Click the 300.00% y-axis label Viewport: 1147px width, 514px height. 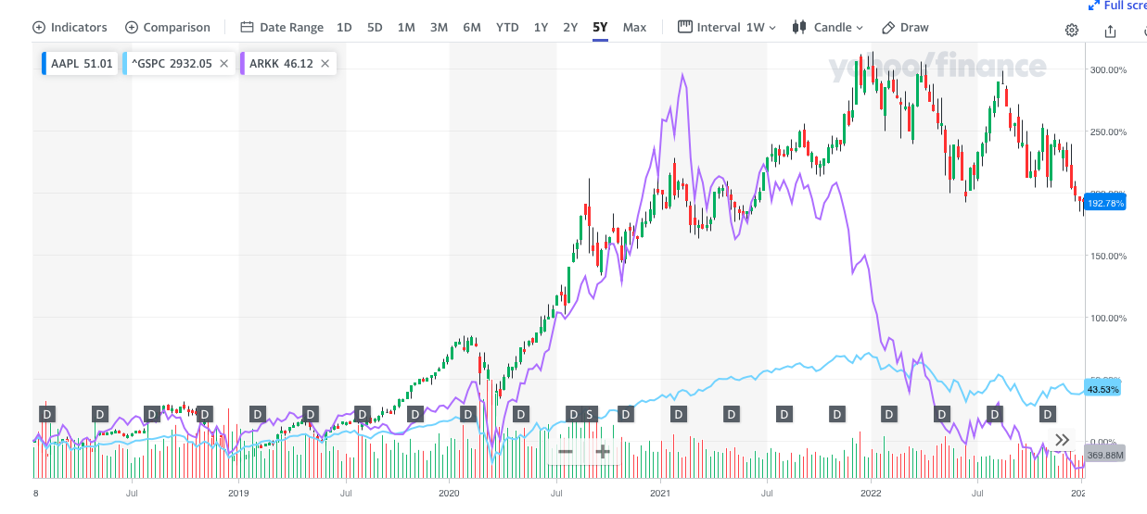click(x=1108, y=69)
